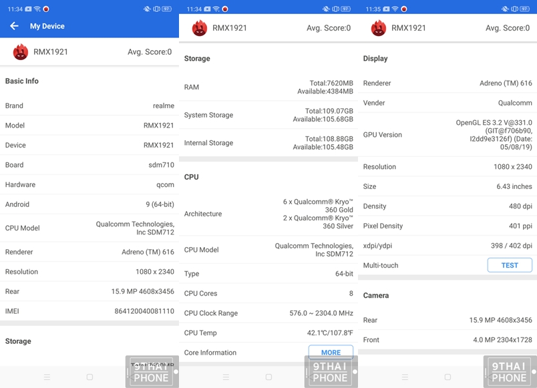Select the CPU Cores value 8
This screenshot has height=388, width=537.
coord(351,293)
